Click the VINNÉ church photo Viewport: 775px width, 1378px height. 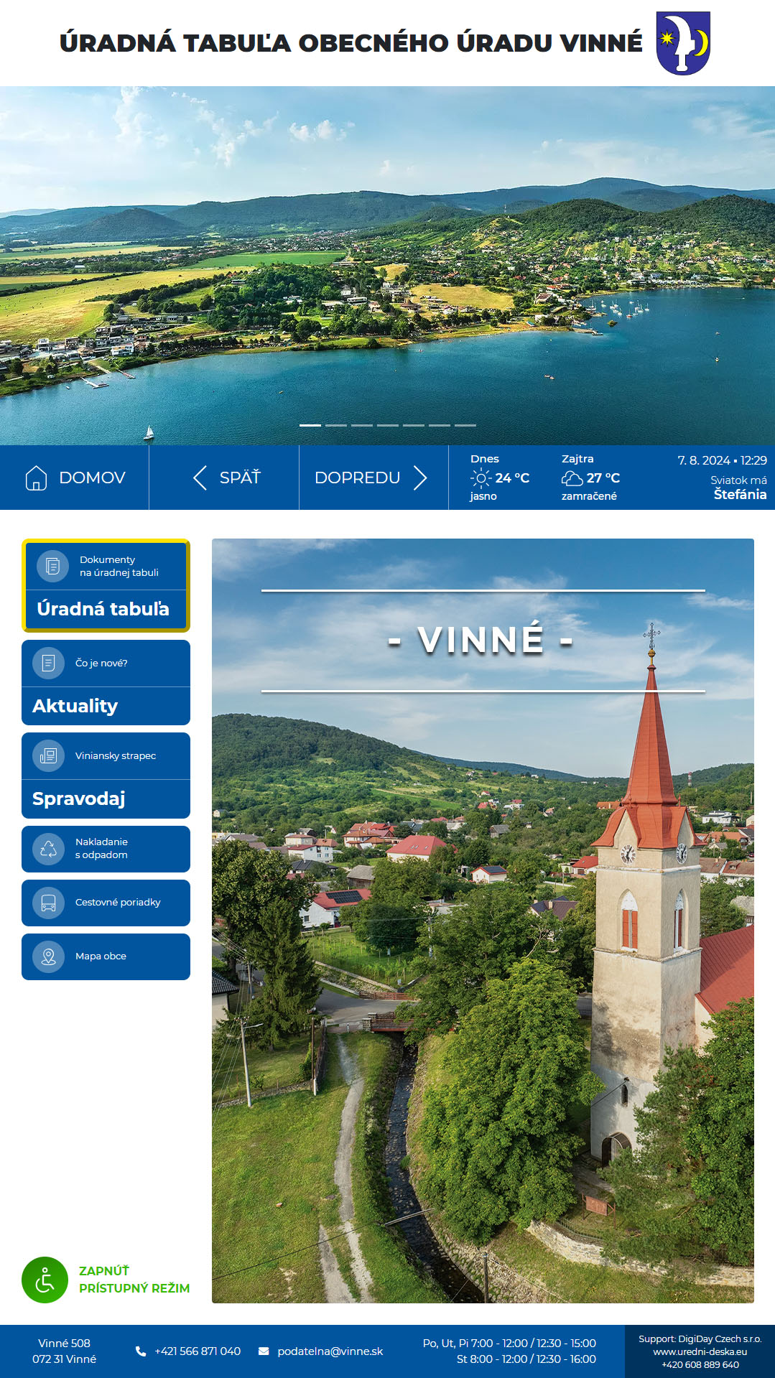[x=483, y=921]
